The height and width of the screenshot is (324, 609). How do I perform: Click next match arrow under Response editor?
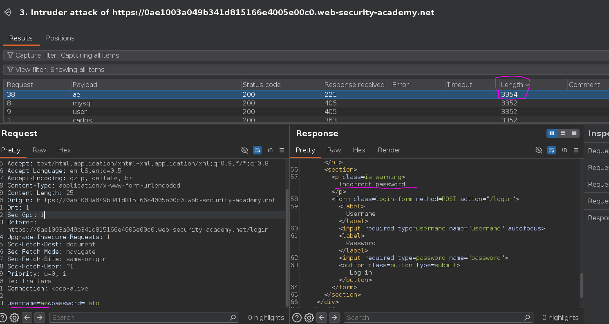334,317
